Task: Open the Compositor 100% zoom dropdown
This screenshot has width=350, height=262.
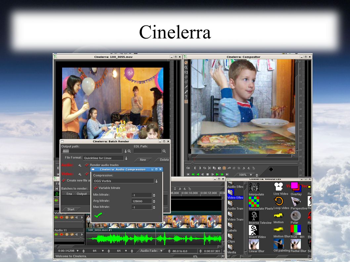Action: 251,175
